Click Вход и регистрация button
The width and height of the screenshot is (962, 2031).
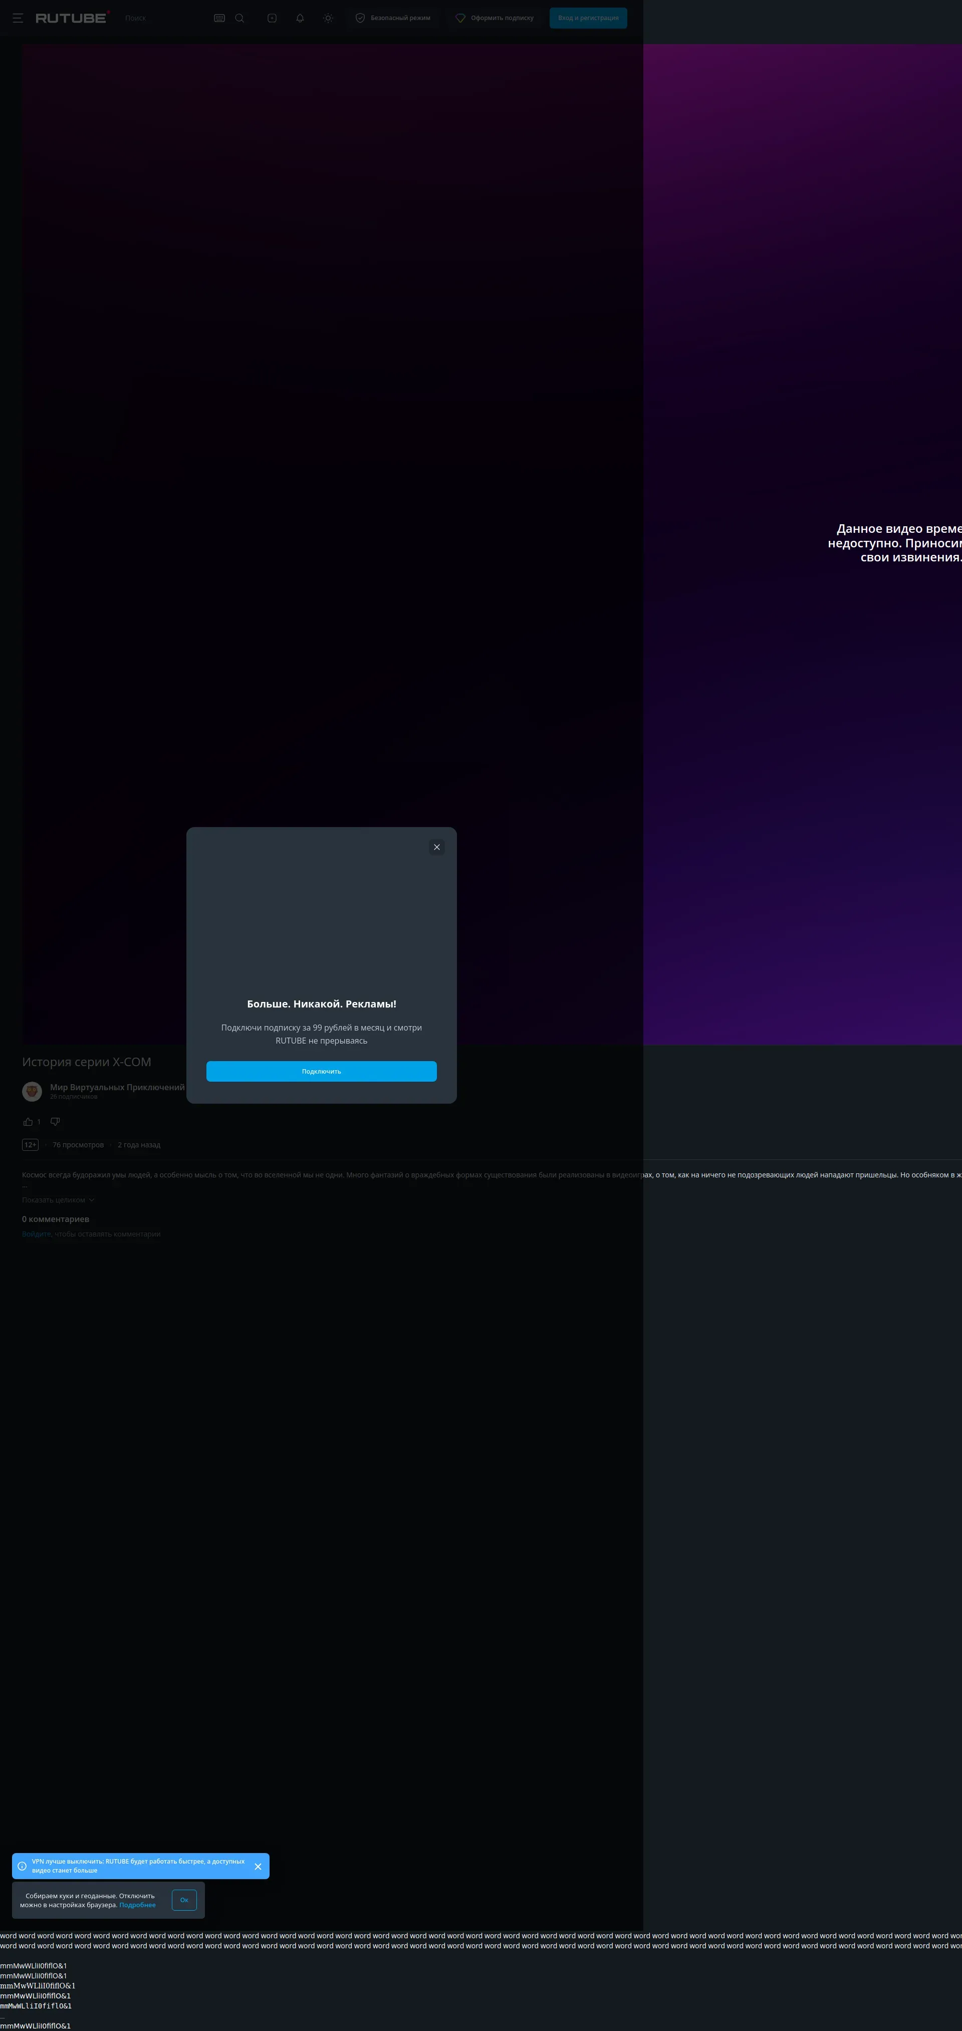pos(588,18)
